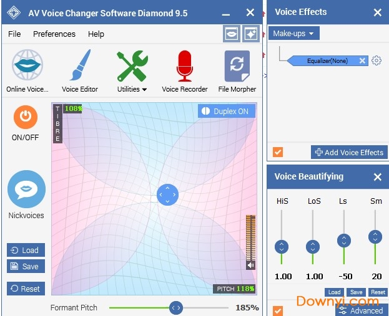
Task: Uncheck the Voice Effects enable checkbox
Action: [278, 152]
